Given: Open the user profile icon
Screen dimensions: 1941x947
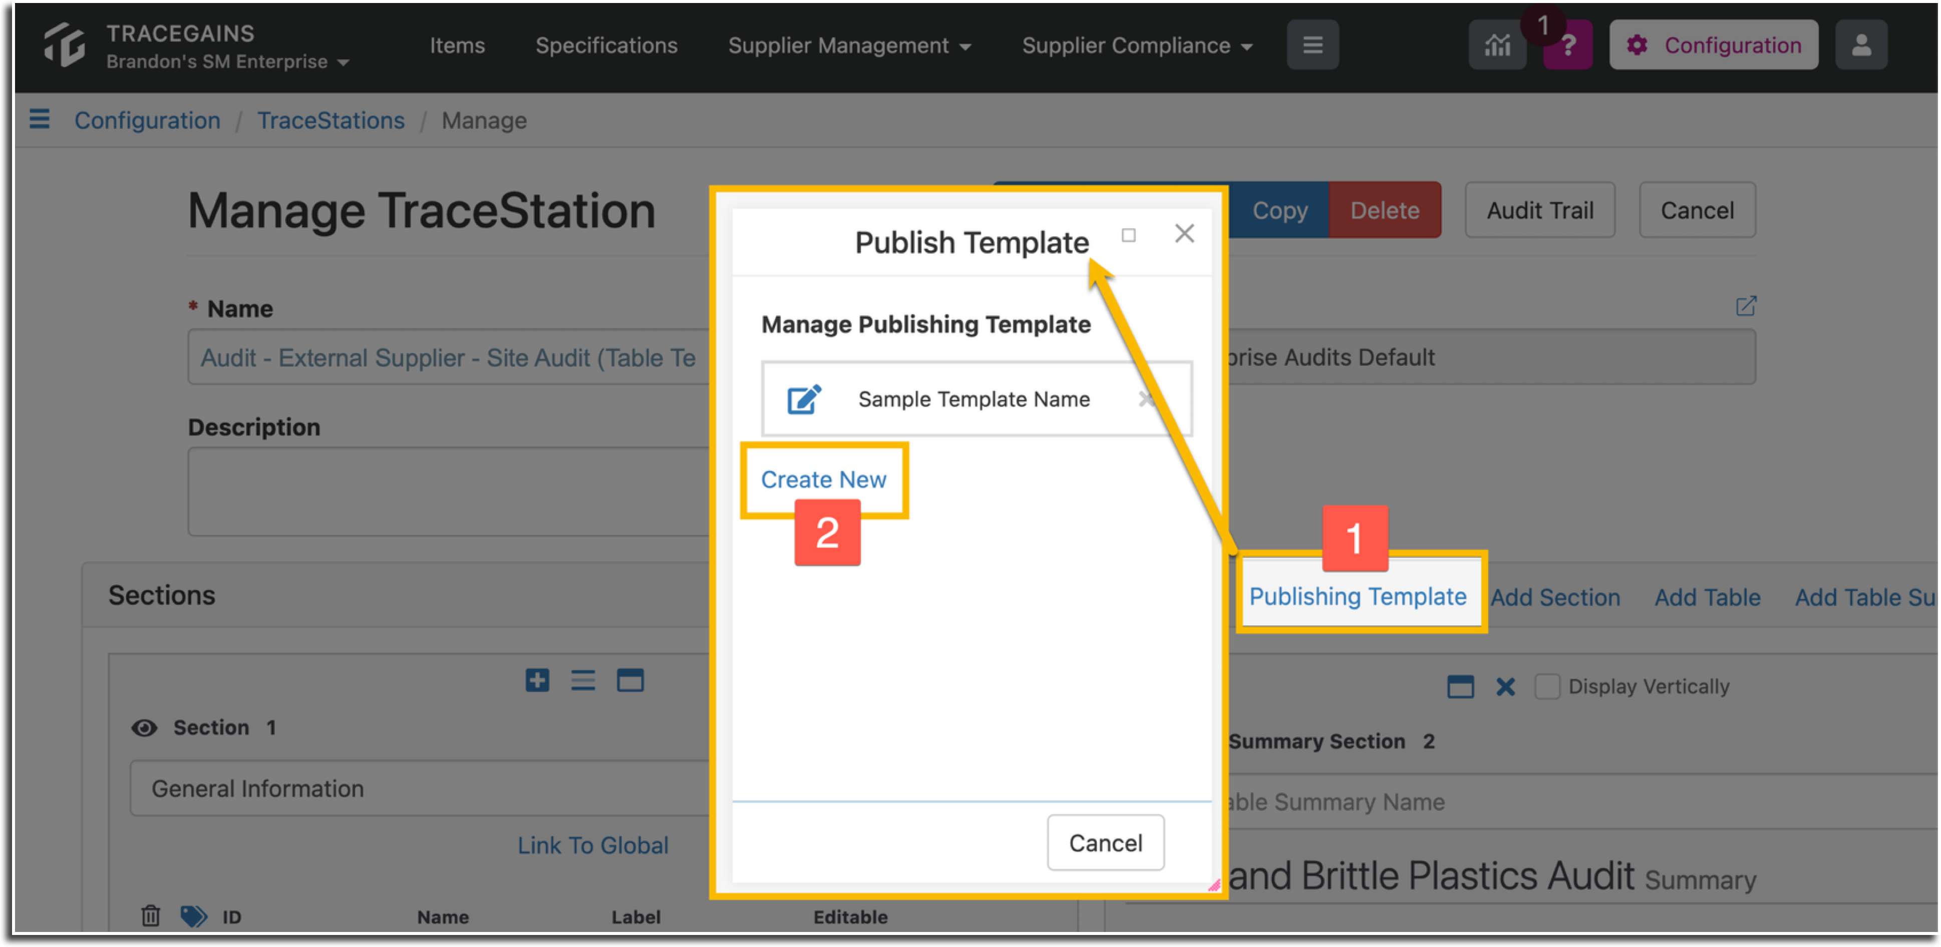Looking at the screenshot, I should [x=1860, y=45].
